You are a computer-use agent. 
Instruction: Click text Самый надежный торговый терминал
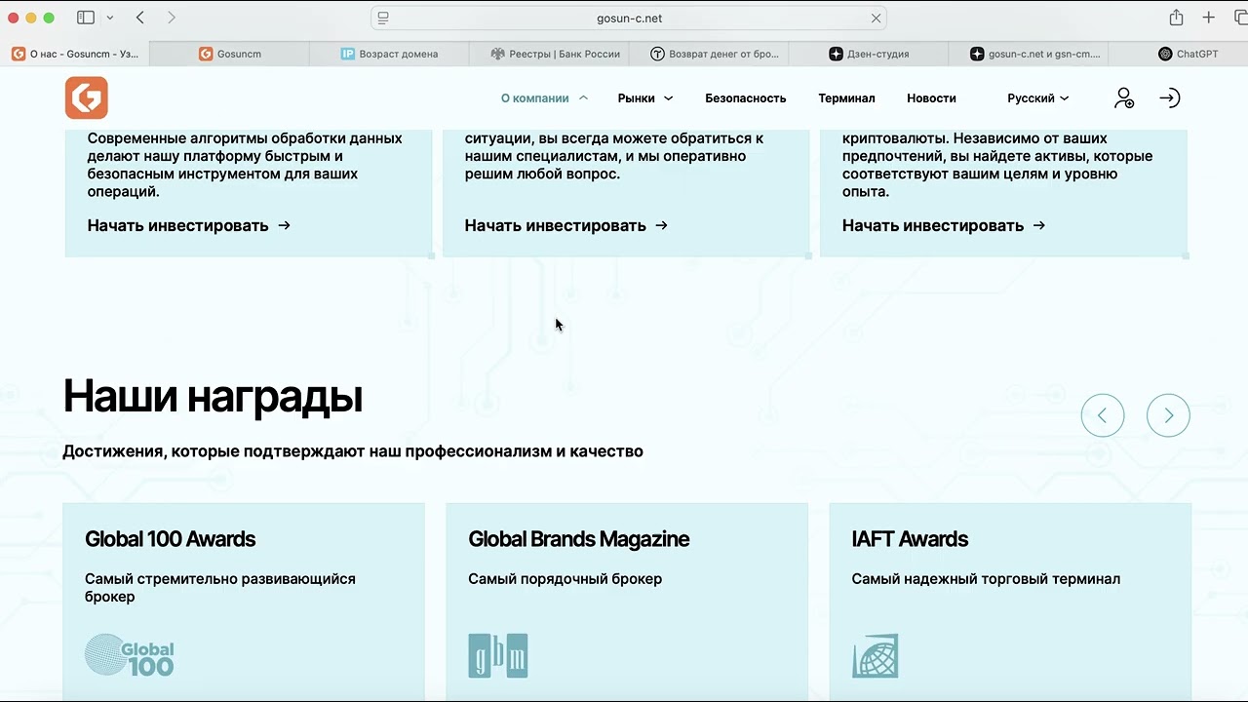986,579
